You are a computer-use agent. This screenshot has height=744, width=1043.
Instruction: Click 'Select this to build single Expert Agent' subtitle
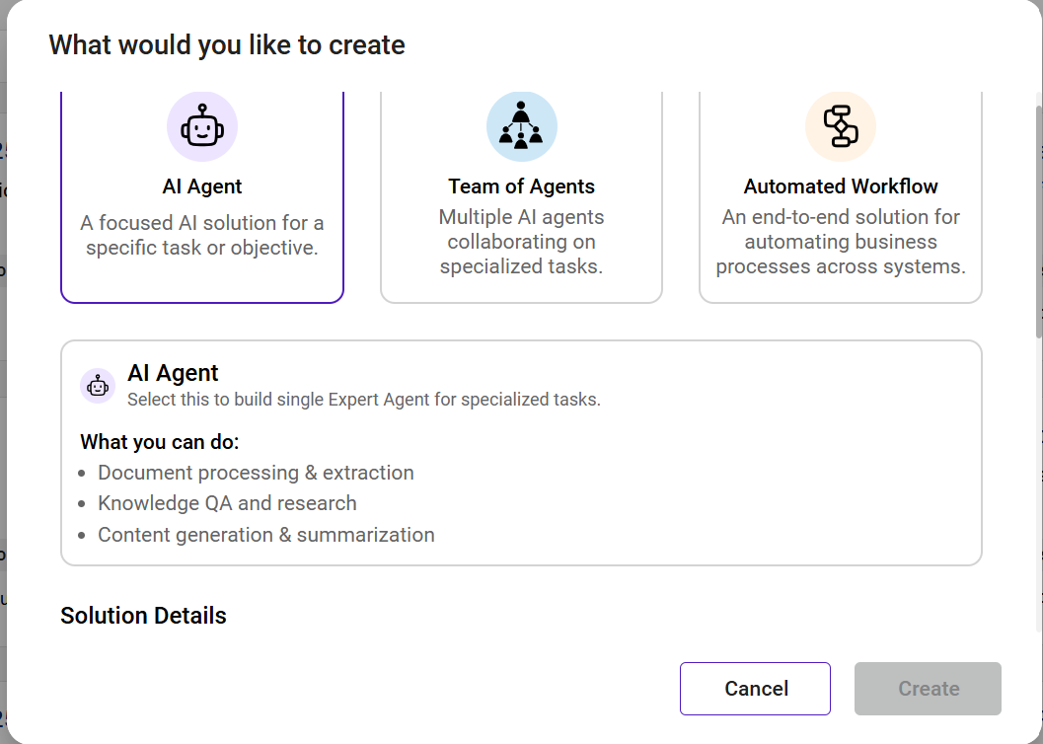363,400
